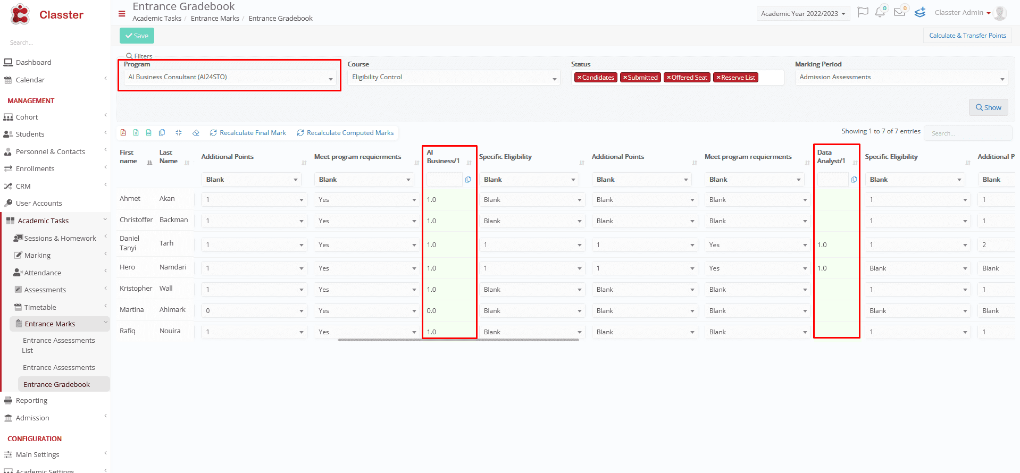The height and width of the screenshot is (473, 1020).
Task: Expand Calendar in sidebar
Action: tap(55, 80)
